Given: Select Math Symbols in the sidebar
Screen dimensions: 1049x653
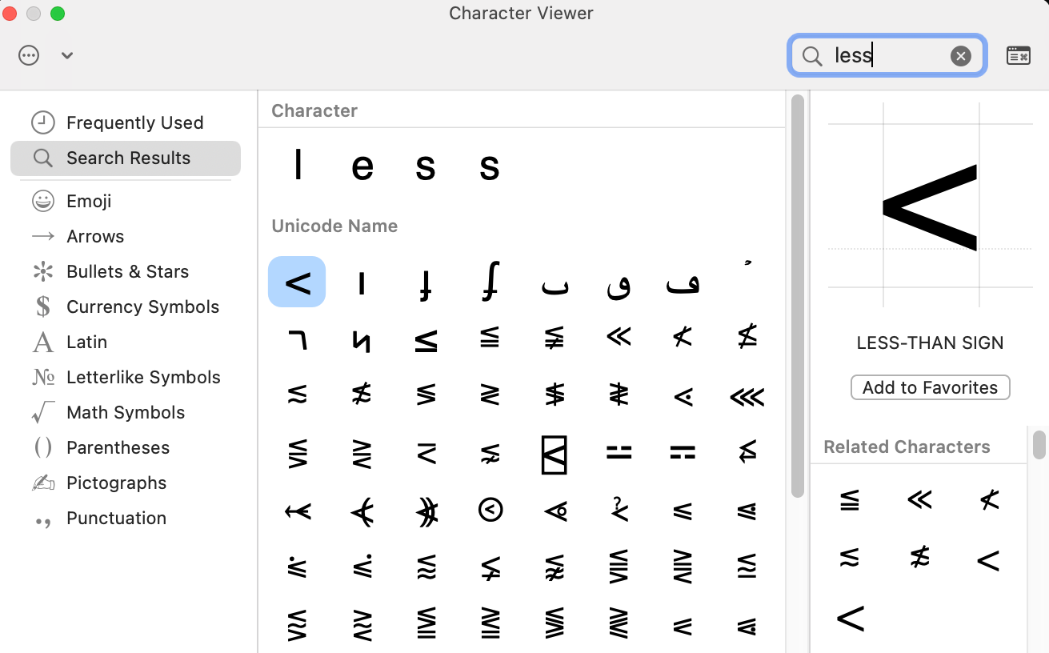Looking at the screenshot, I should coord(126,412).
